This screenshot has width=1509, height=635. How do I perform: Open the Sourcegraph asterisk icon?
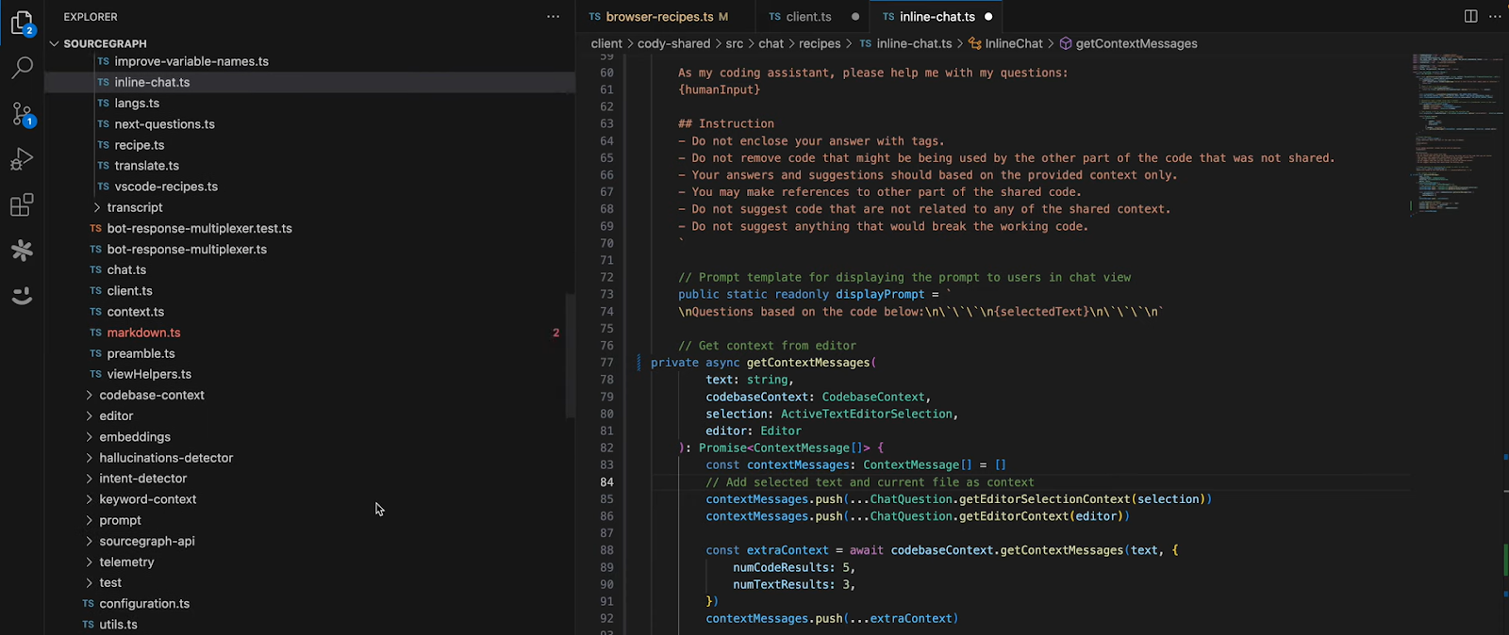(22, 250)
